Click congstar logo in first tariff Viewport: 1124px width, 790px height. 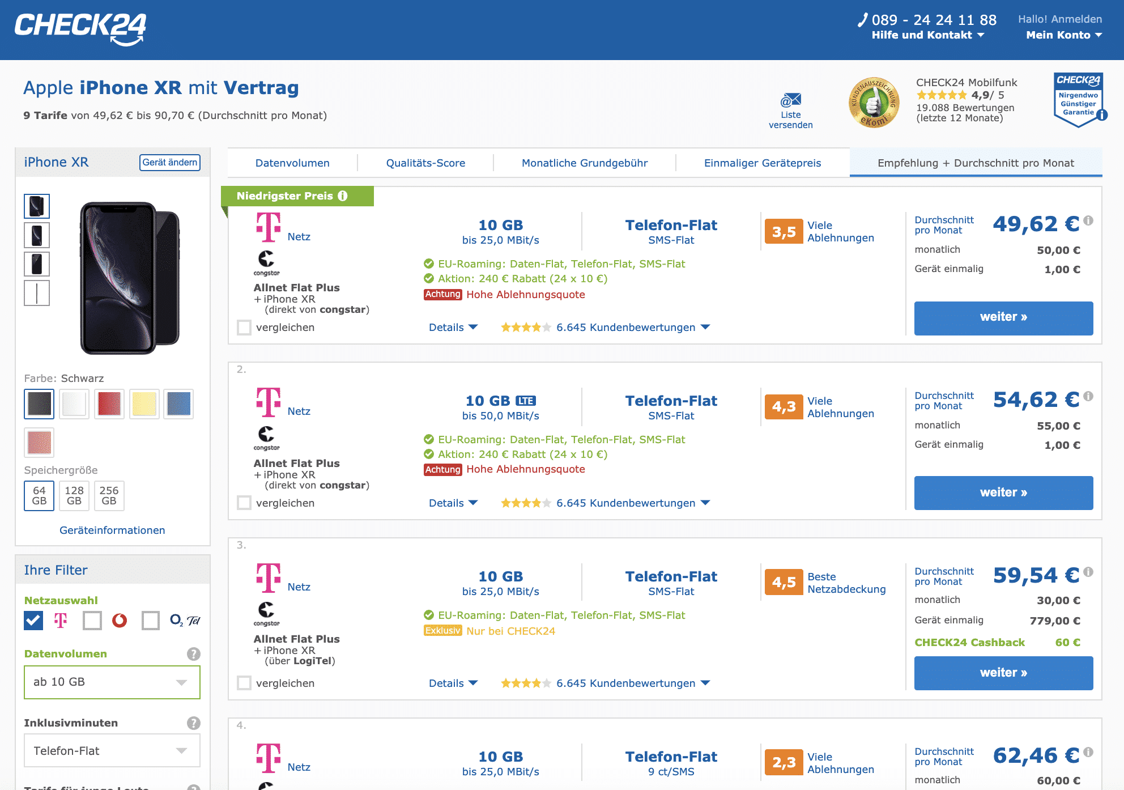[x=266, y=263]
